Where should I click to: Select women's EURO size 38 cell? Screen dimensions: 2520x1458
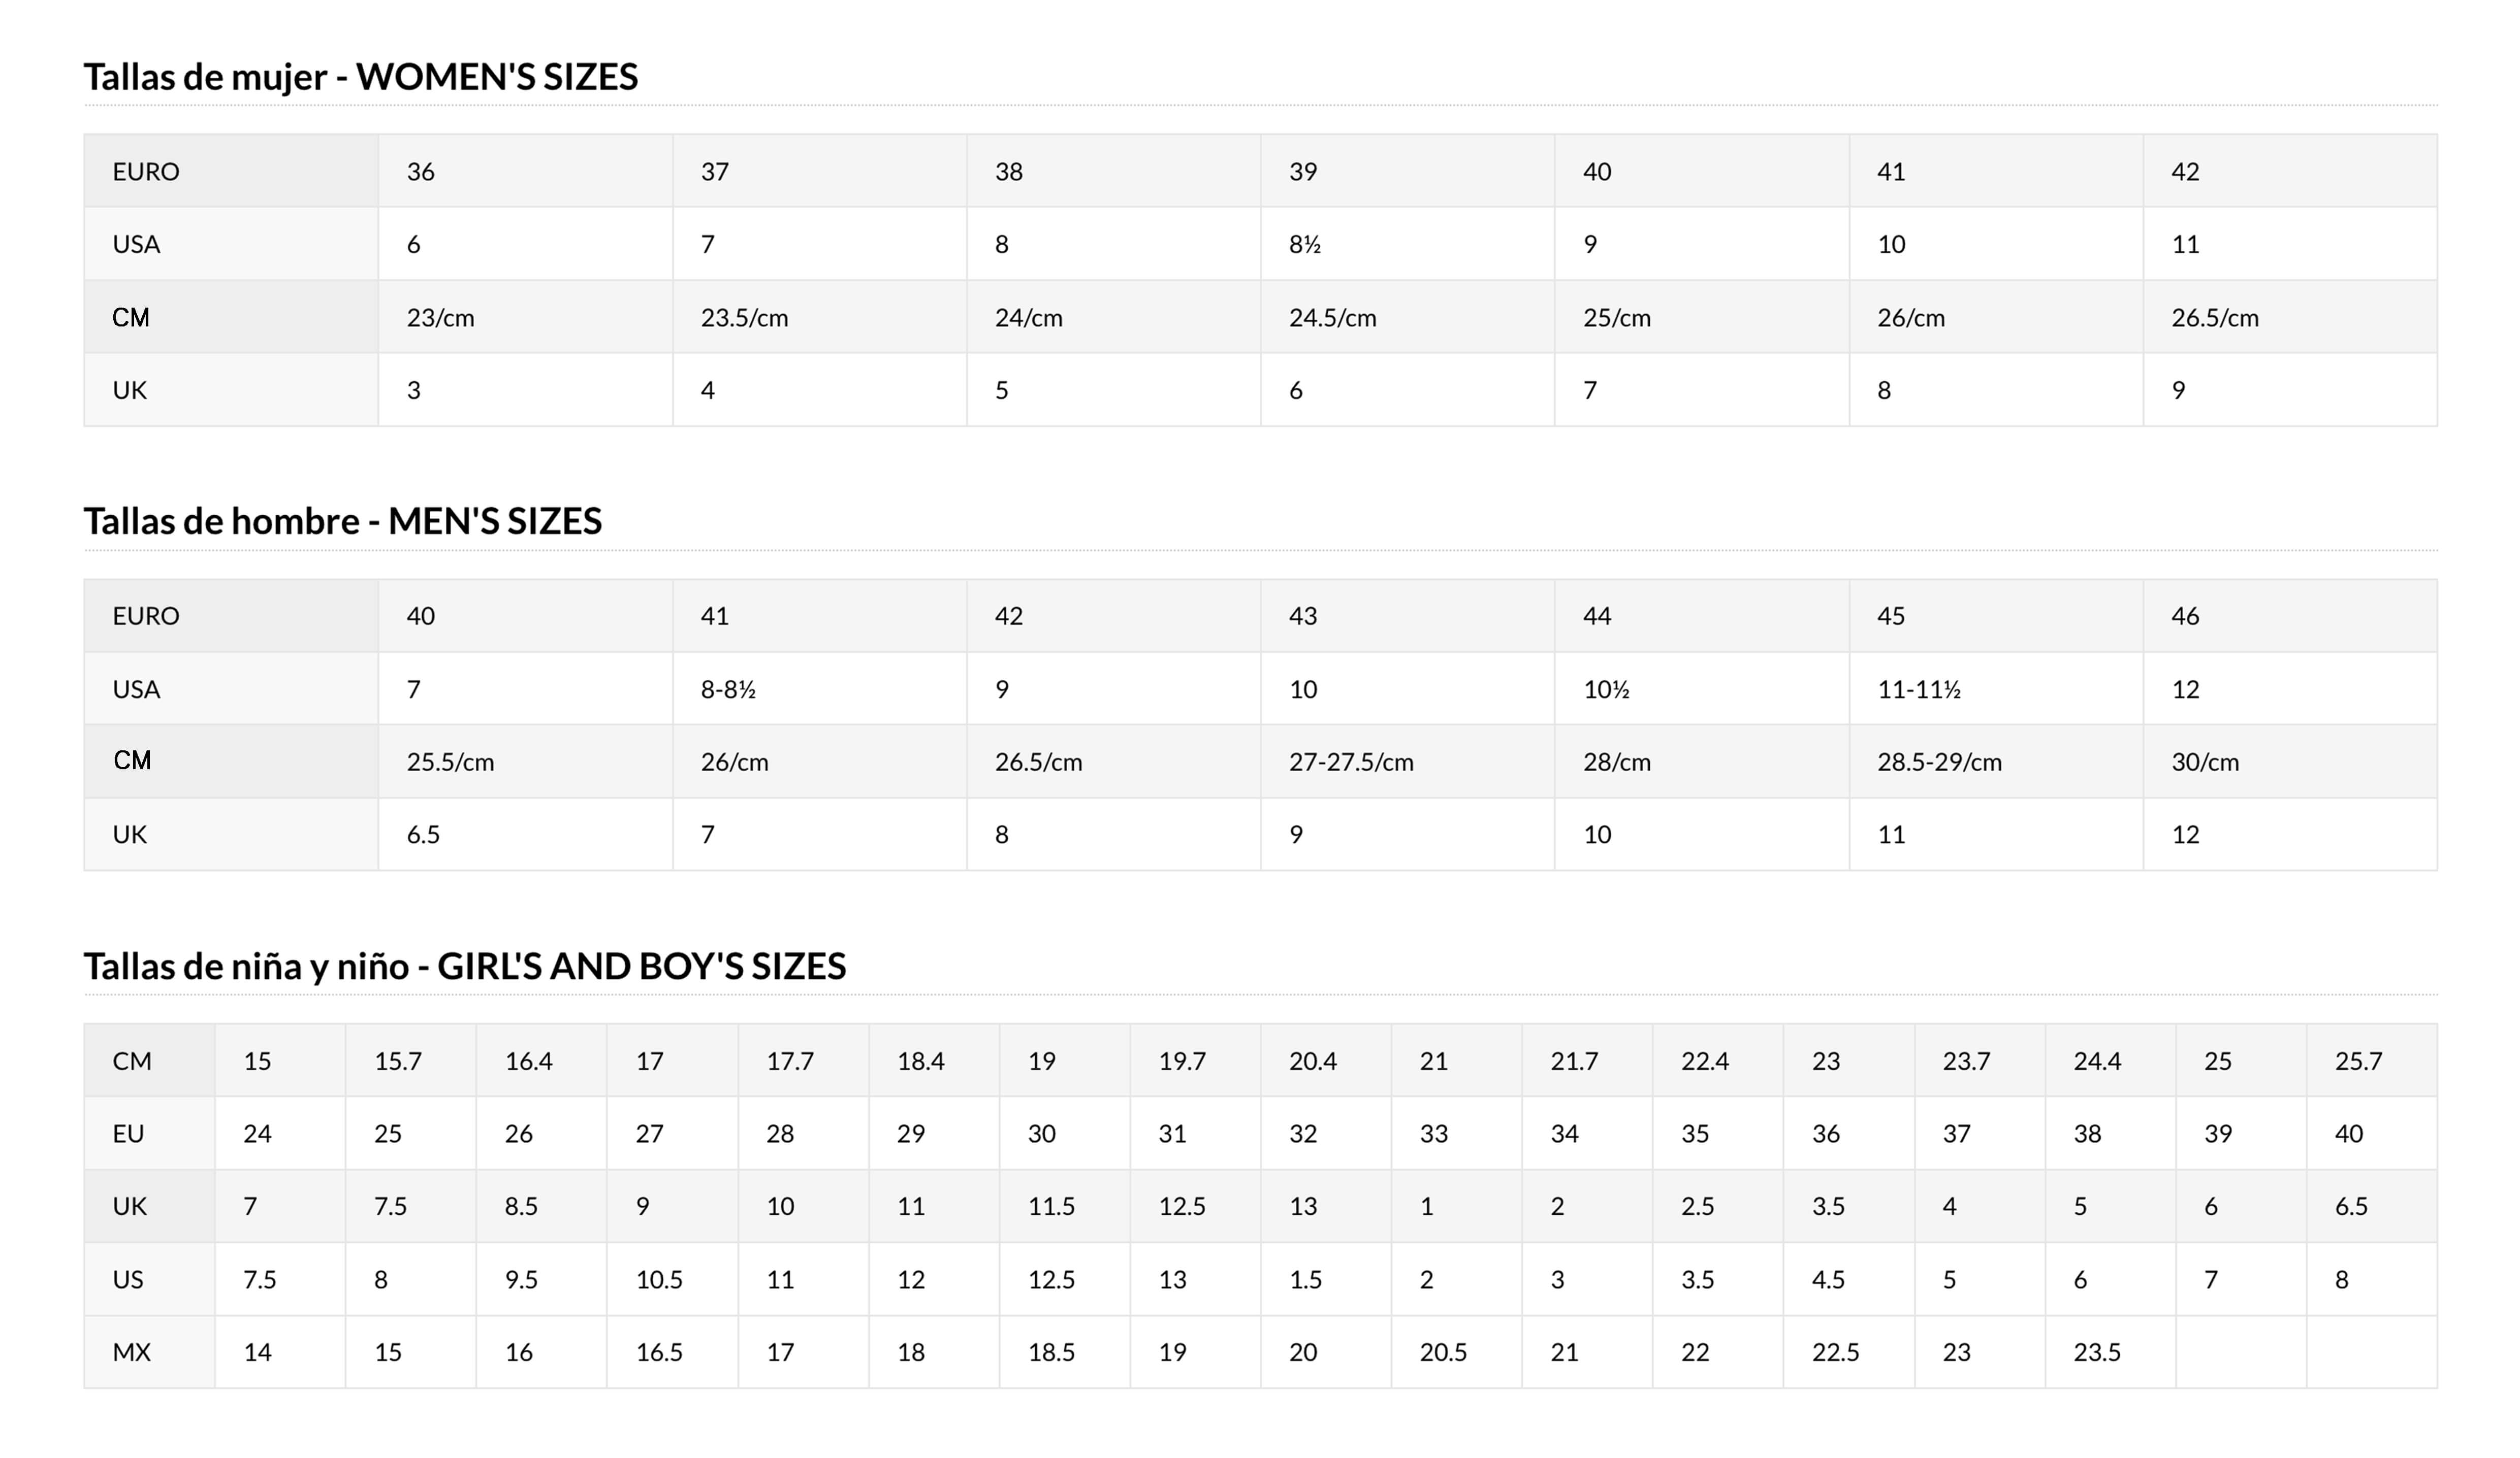(1113, 171)
